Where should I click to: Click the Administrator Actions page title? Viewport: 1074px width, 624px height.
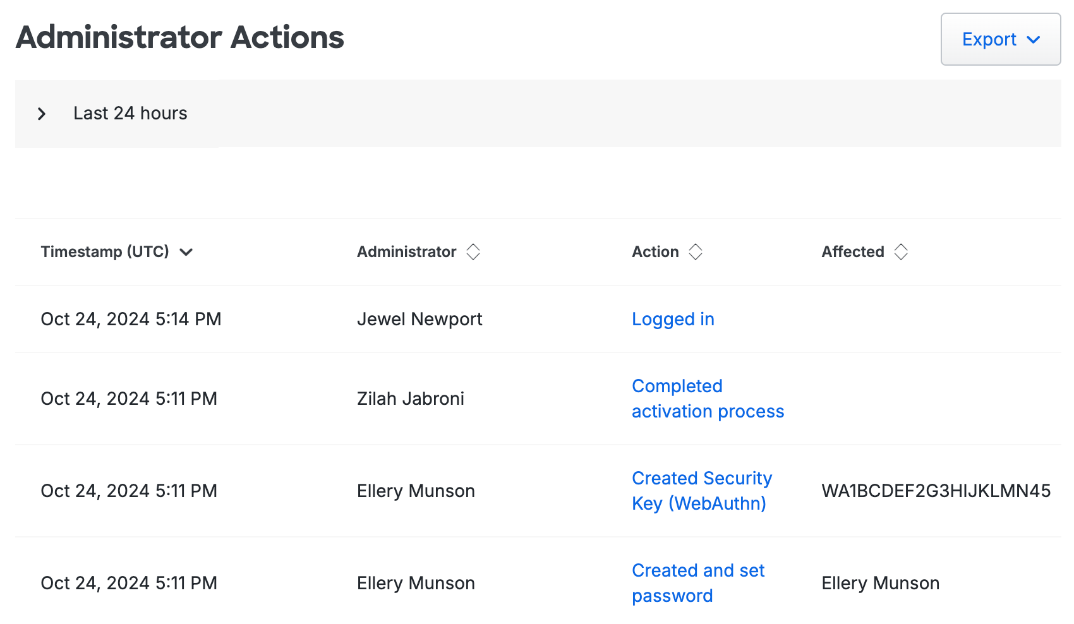tap(179, 37)
